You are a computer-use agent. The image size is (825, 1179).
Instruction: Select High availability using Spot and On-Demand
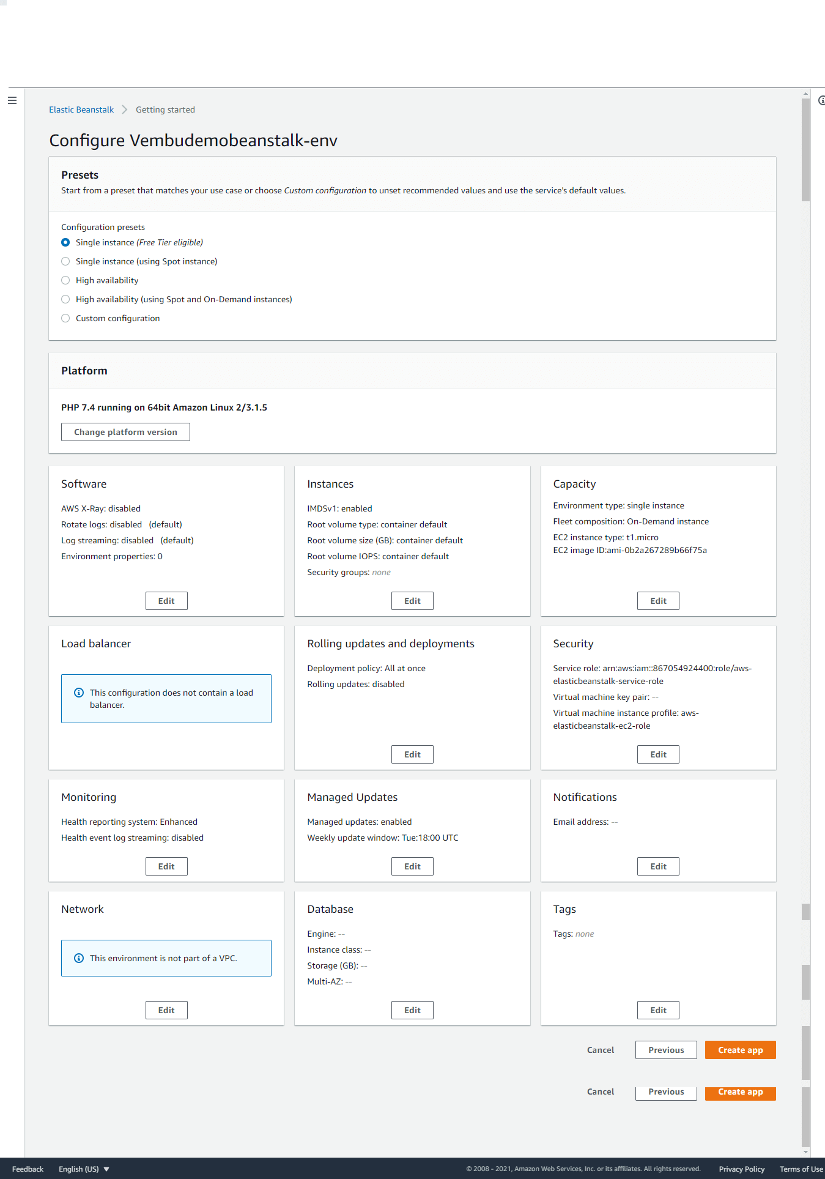click(x=65, y=299)
